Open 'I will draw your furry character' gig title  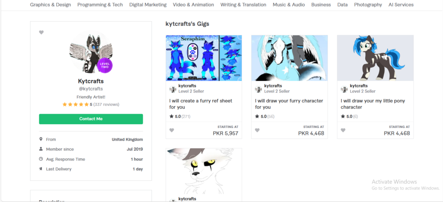click(x=289, y=104)
